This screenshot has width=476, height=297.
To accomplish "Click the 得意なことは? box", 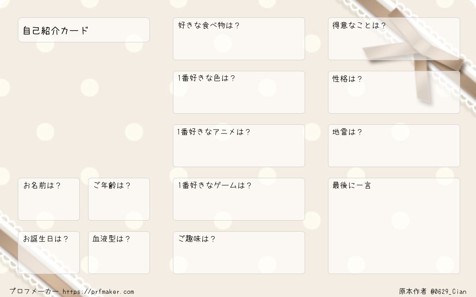I will [394, 39].
